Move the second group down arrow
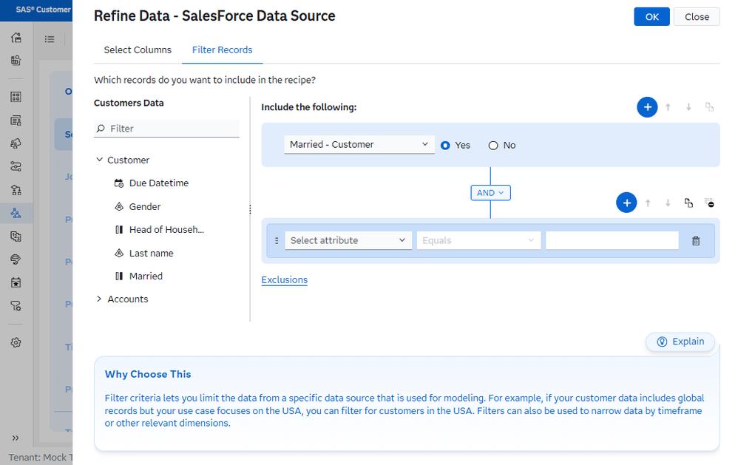Viewport: 738px width, 465px height. tap(668, 203)
